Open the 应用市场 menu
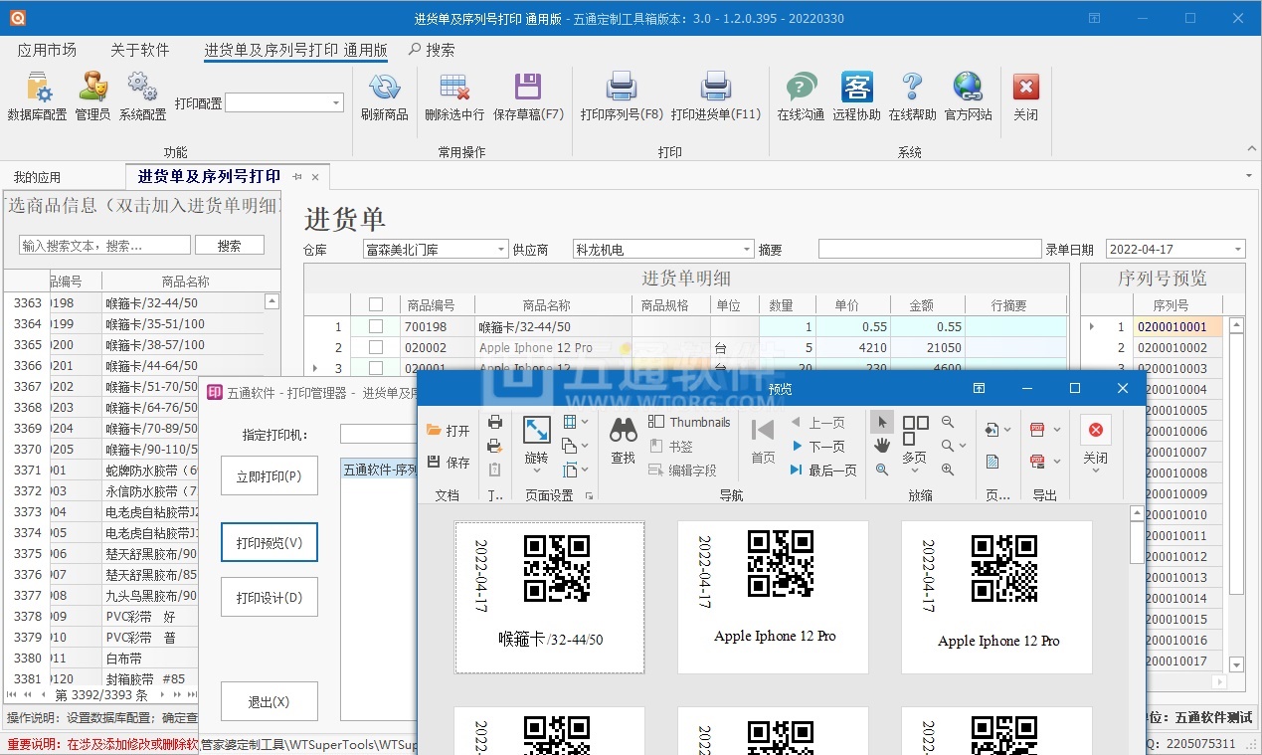Screen dimensions: 1262x755 point(47,50)
